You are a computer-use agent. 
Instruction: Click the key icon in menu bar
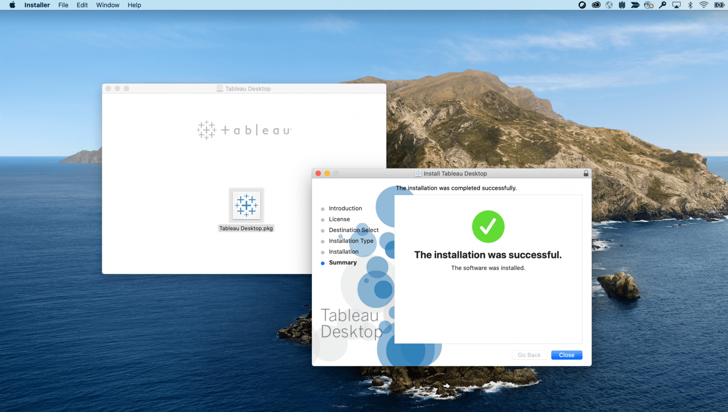click(662, 5)
